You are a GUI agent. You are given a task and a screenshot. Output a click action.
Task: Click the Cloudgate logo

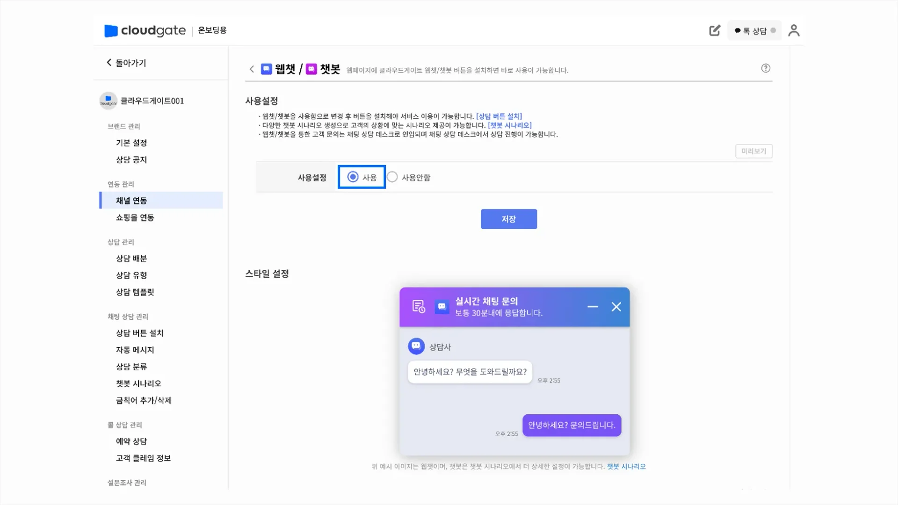(145, 30)
